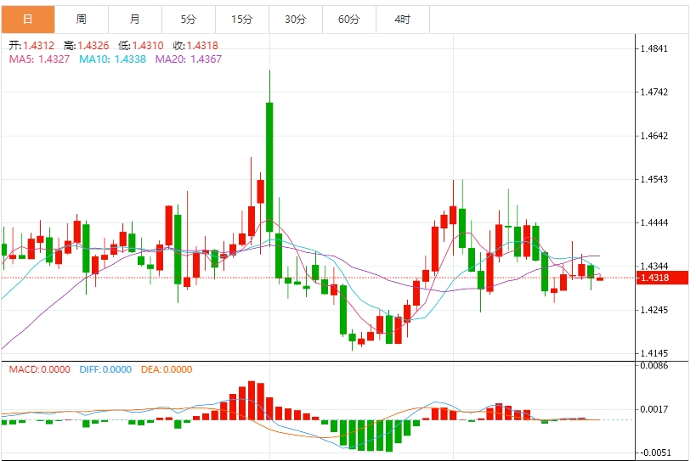Screen dimensions: 696x461
Task: Click the 1.4841 price axis label
Action: (x=654, y=48)
